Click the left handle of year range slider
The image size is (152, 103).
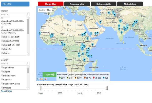[x=41, y=88]
